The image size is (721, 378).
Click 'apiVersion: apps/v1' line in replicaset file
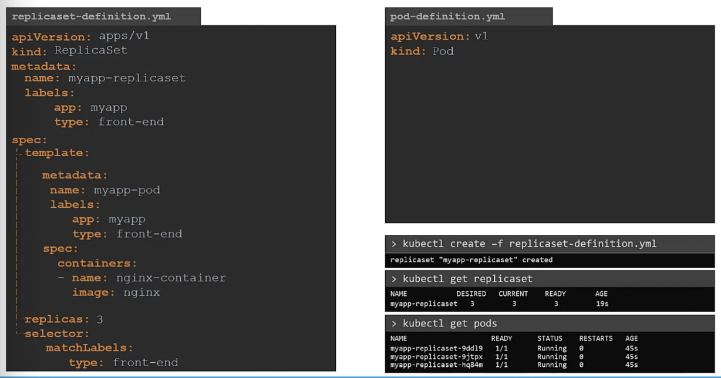click(80, 36)
